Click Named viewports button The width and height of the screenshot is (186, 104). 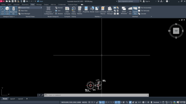(59, 8)
